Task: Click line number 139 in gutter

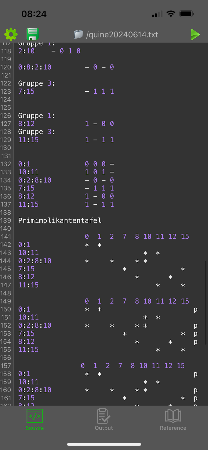Action: (6, 220)
